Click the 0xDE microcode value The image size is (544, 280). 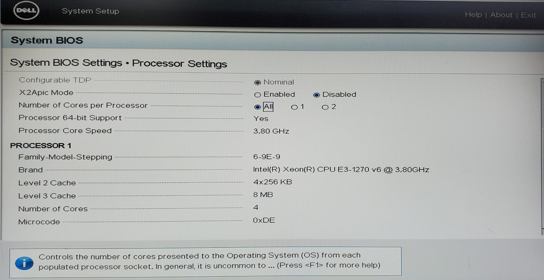pos(264,220)
